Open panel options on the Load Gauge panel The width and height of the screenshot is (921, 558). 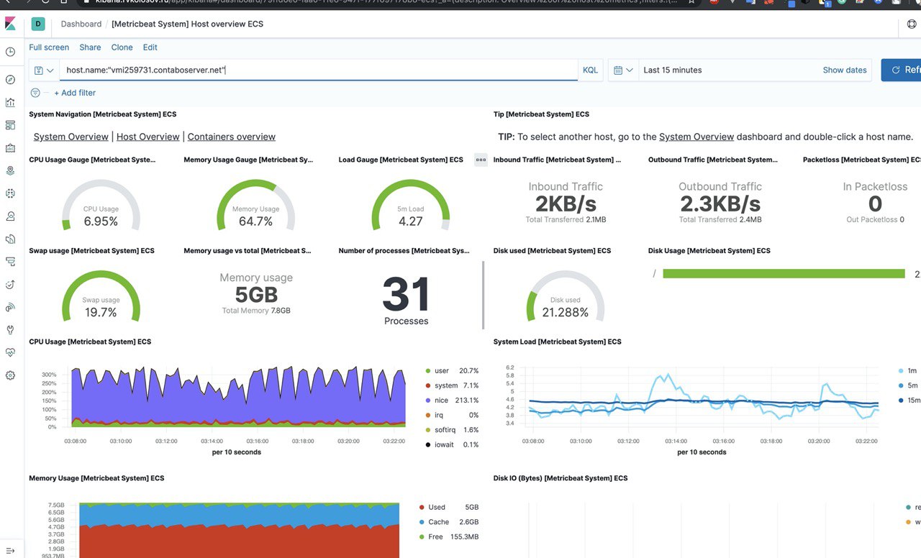click(x=481, y=160)
